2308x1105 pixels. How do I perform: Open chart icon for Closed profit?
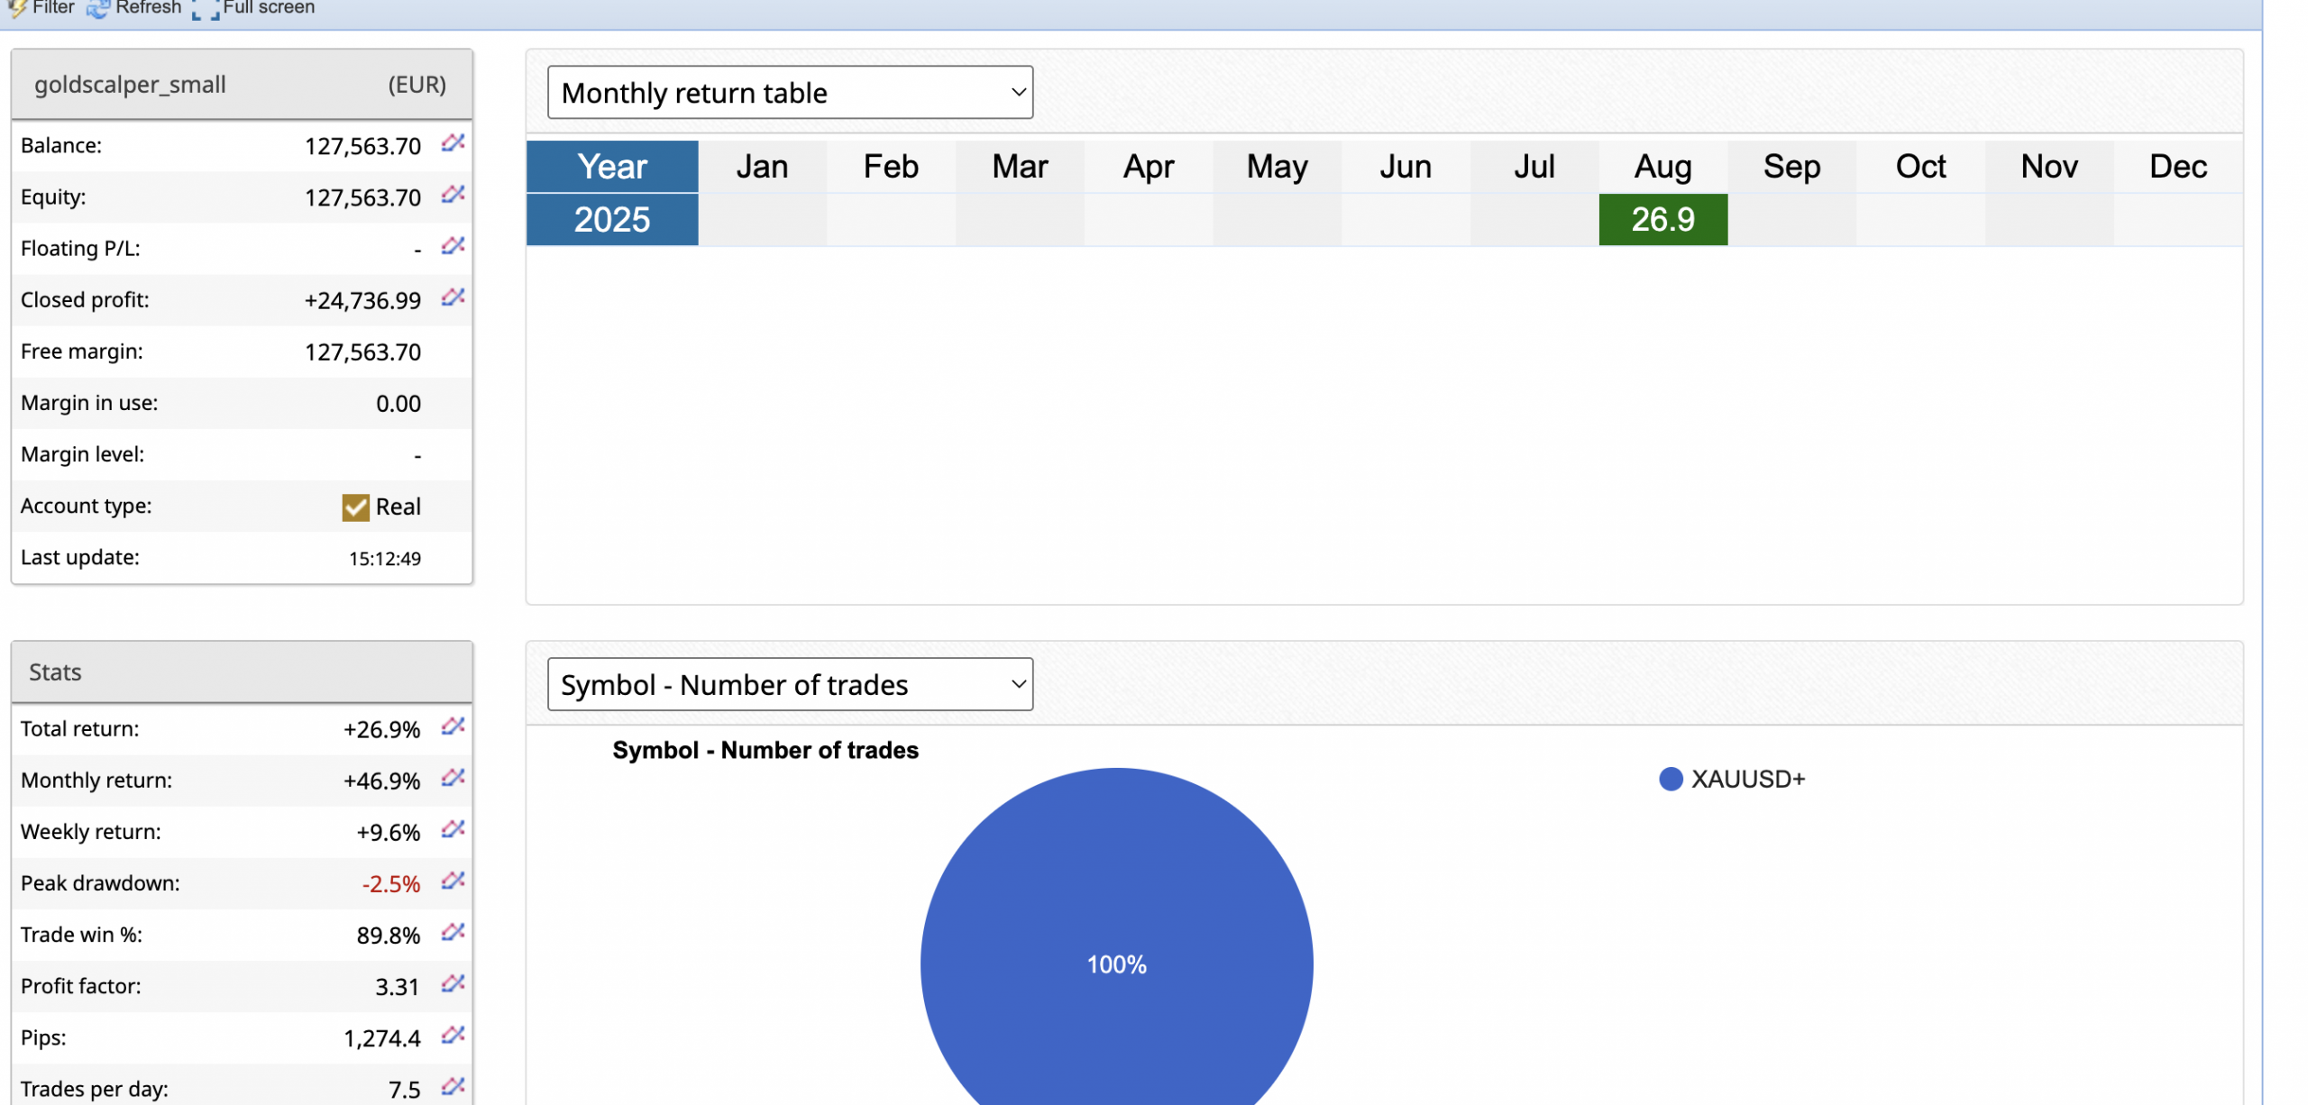[453, 297]
